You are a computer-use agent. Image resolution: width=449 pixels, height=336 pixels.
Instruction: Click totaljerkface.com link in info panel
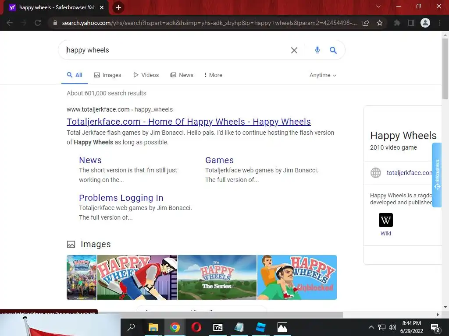click(x=409, y=173)
